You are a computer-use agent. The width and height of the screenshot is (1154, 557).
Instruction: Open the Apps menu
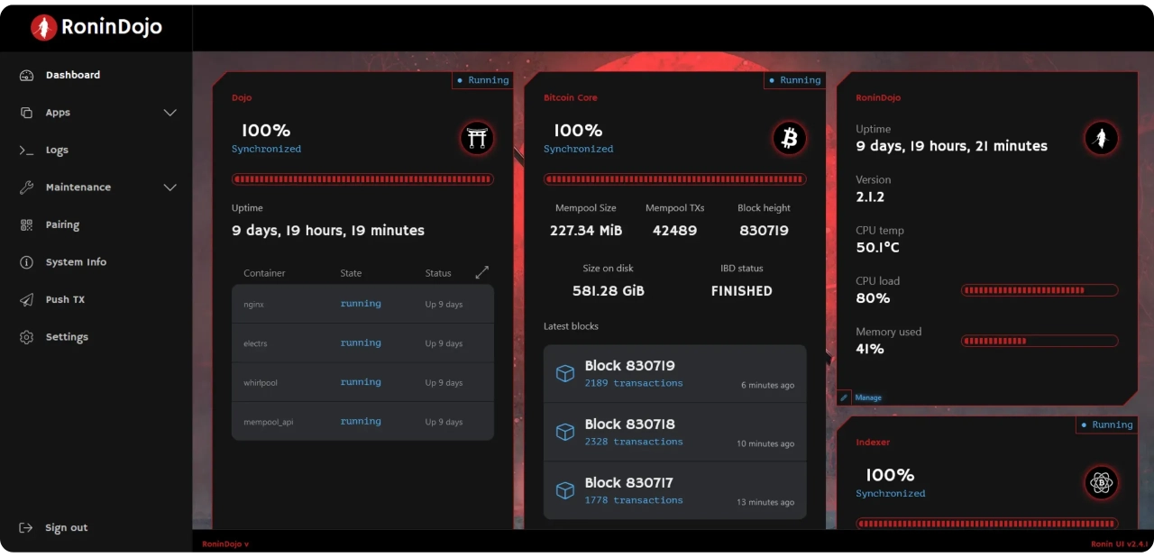(58, 113)
